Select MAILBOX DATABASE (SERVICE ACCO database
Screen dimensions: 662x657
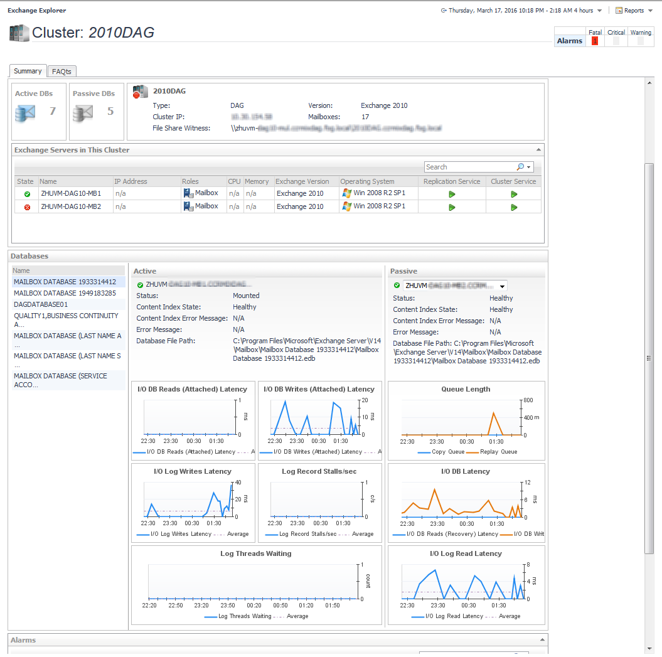coord(68,380)
